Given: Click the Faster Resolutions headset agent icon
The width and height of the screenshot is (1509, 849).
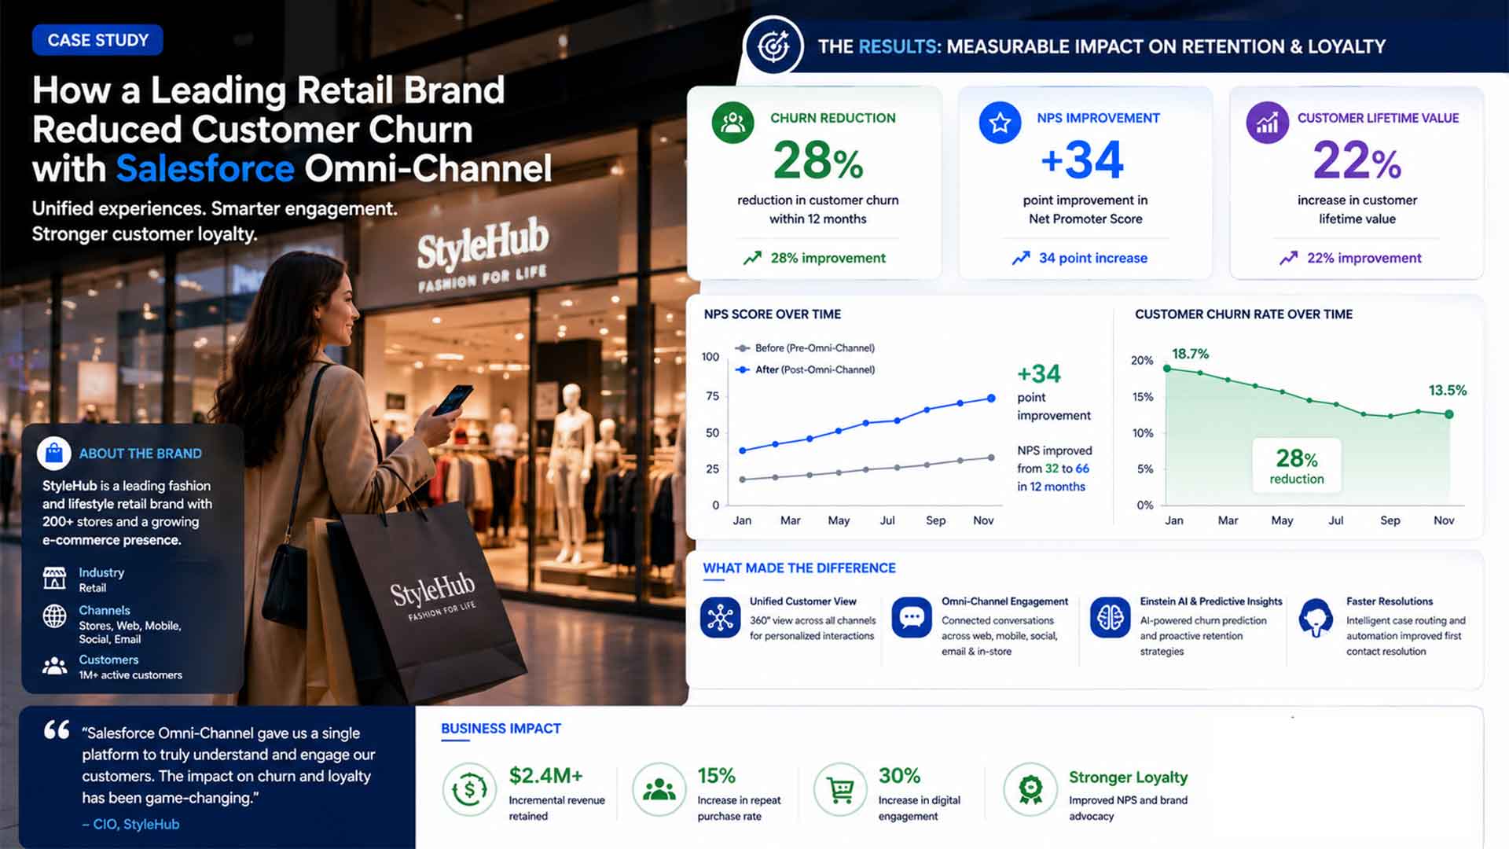Looking at the screenshot, I should click(1316, 618).
